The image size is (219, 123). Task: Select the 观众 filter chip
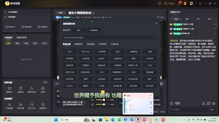[17, 43]
